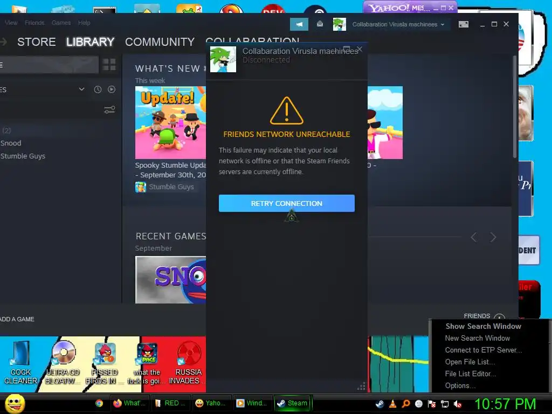Toggle the library collections grid view icon
The image size is (552, 414).
click(x=109, y=65)
